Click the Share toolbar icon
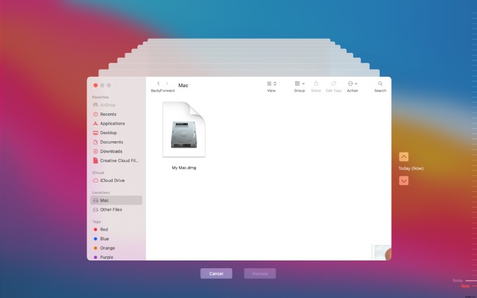This screenshot has width=477, height=298. [316, 83]
